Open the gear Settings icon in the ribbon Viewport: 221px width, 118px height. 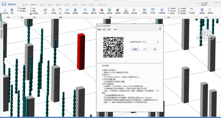point(12,10)
